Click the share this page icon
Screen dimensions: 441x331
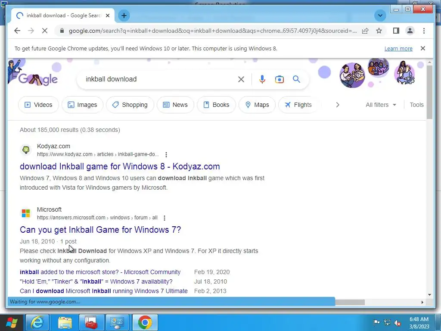[x=365, y=31]
